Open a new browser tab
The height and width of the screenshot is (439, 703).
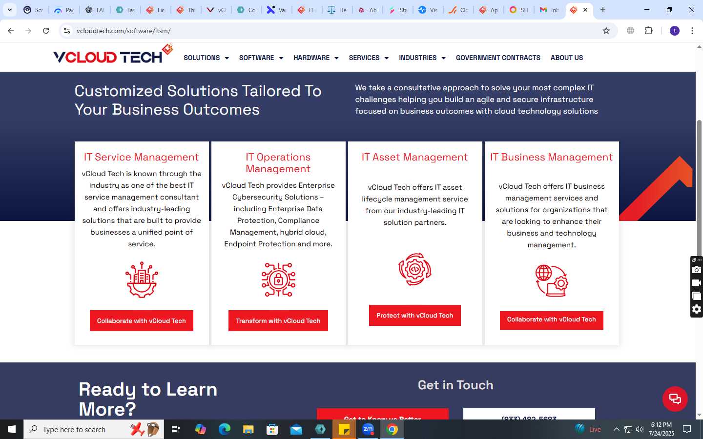(x=603, y=10)
